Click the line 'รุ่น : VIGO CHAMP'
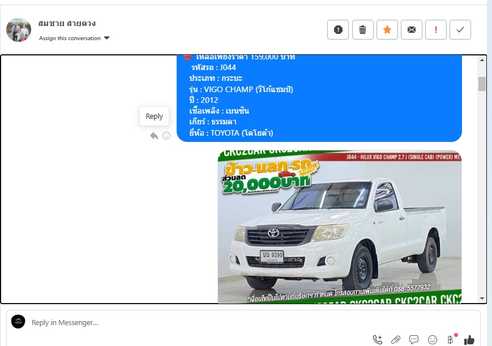Image resolution: width=492 pixels, height=346 pixels. coord(241,89)
